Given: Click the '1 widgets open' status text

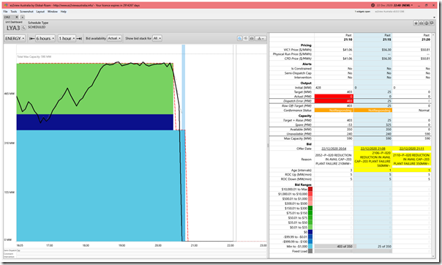Looking at the screenshot, I should click(362, 12).
